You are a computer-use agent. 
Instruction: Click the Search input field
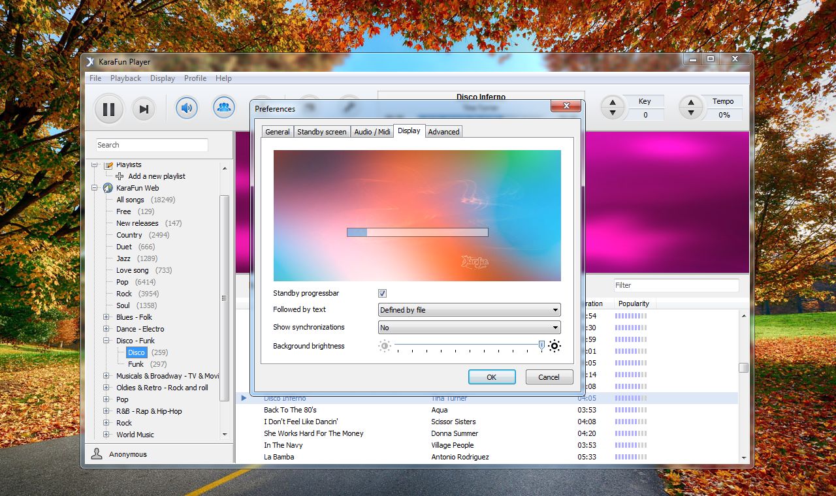[152, 145]
